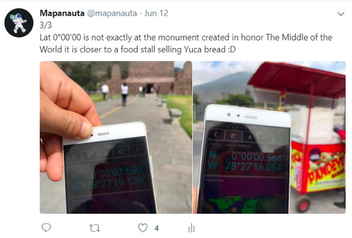Click the 3/3 thread indicator text
The height and width of the screenshot is (238, 352).
click(46, 25)
